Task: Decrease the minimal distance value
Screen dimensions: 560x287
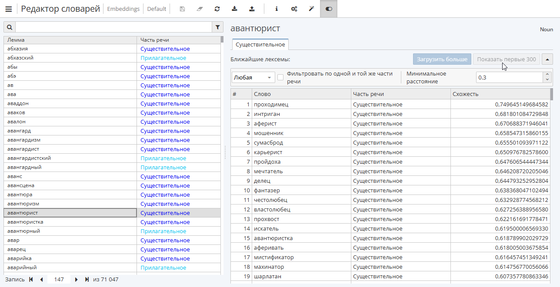Action: (547, 80)
